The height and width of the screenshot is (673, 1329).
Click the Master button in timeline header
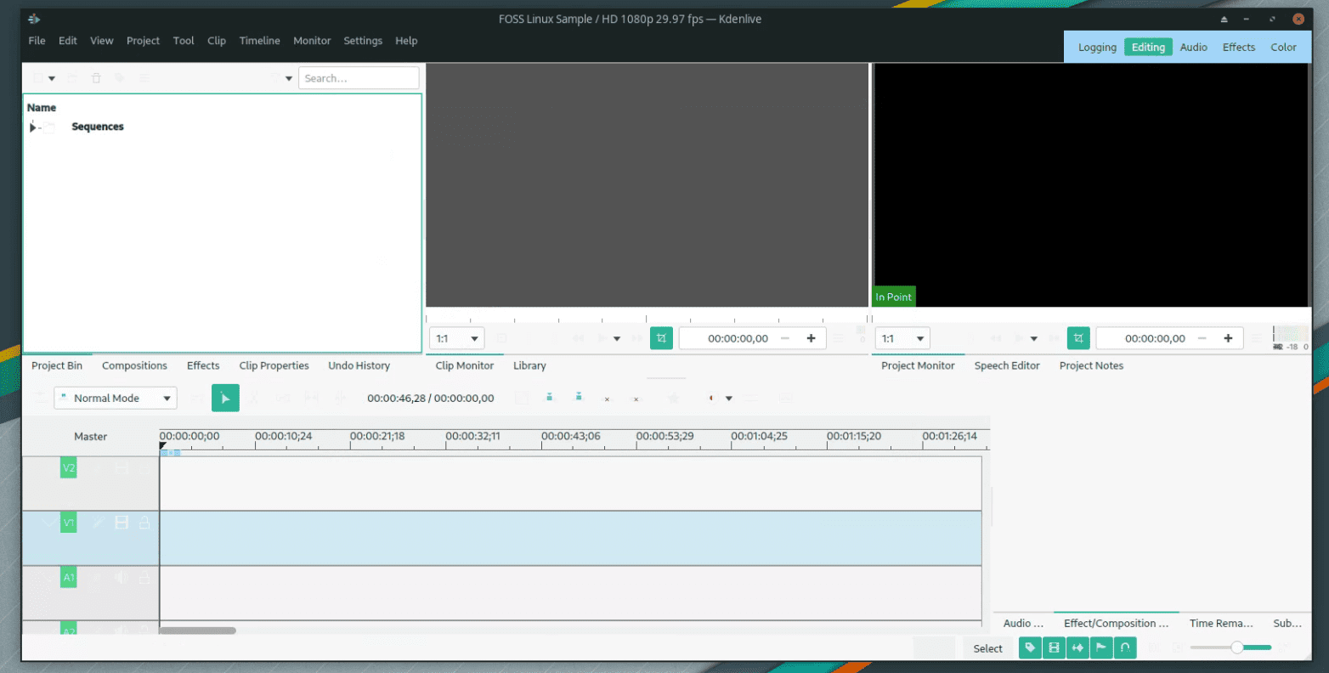[90, 437]
